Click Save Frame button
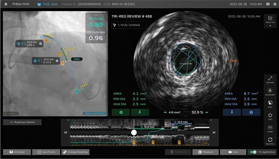This screenshot has height=159, width=279. click(x=46, y=152)
